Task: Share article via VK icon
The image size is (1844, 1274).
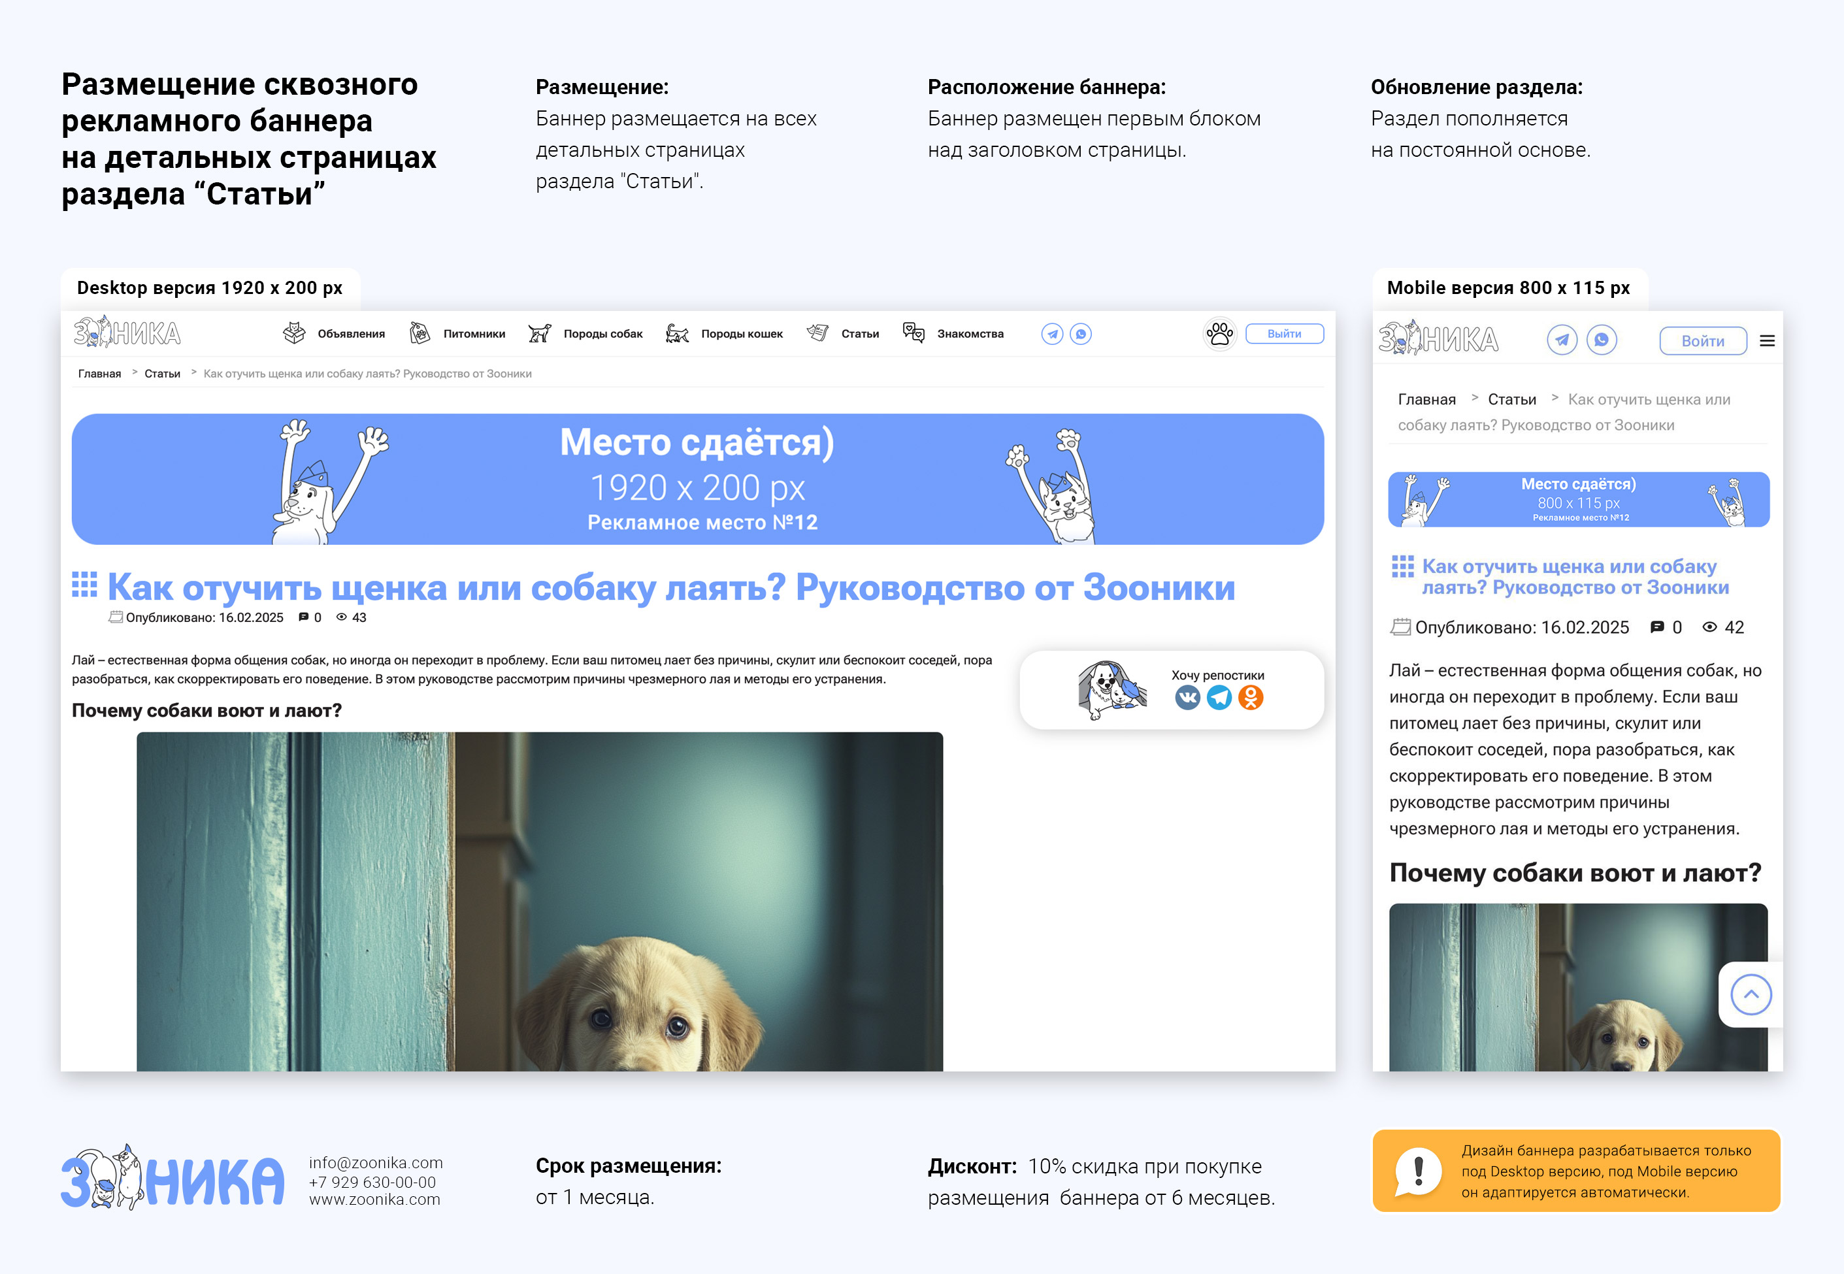Action: tap(1187, 698)
